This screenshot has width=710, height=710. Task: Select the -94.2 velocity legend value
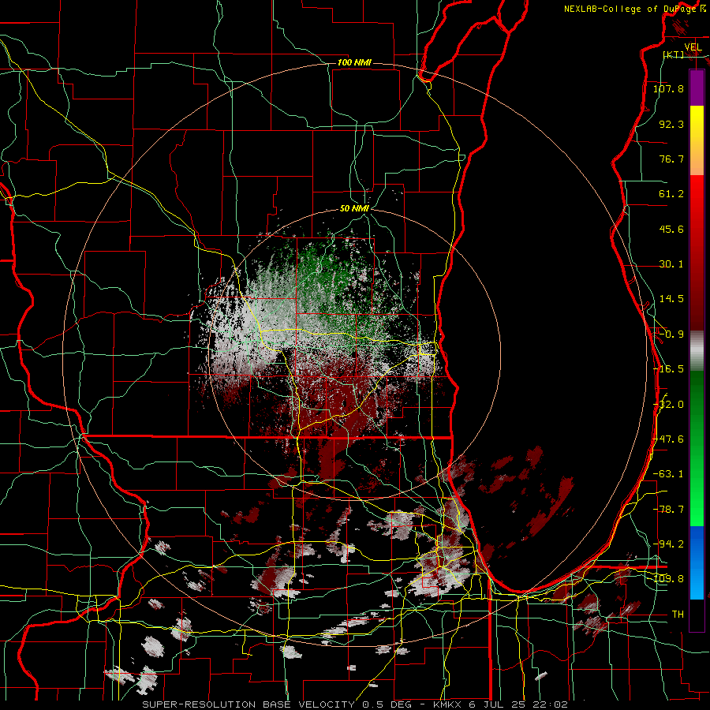pyautogui.click(x=668, y=544)
